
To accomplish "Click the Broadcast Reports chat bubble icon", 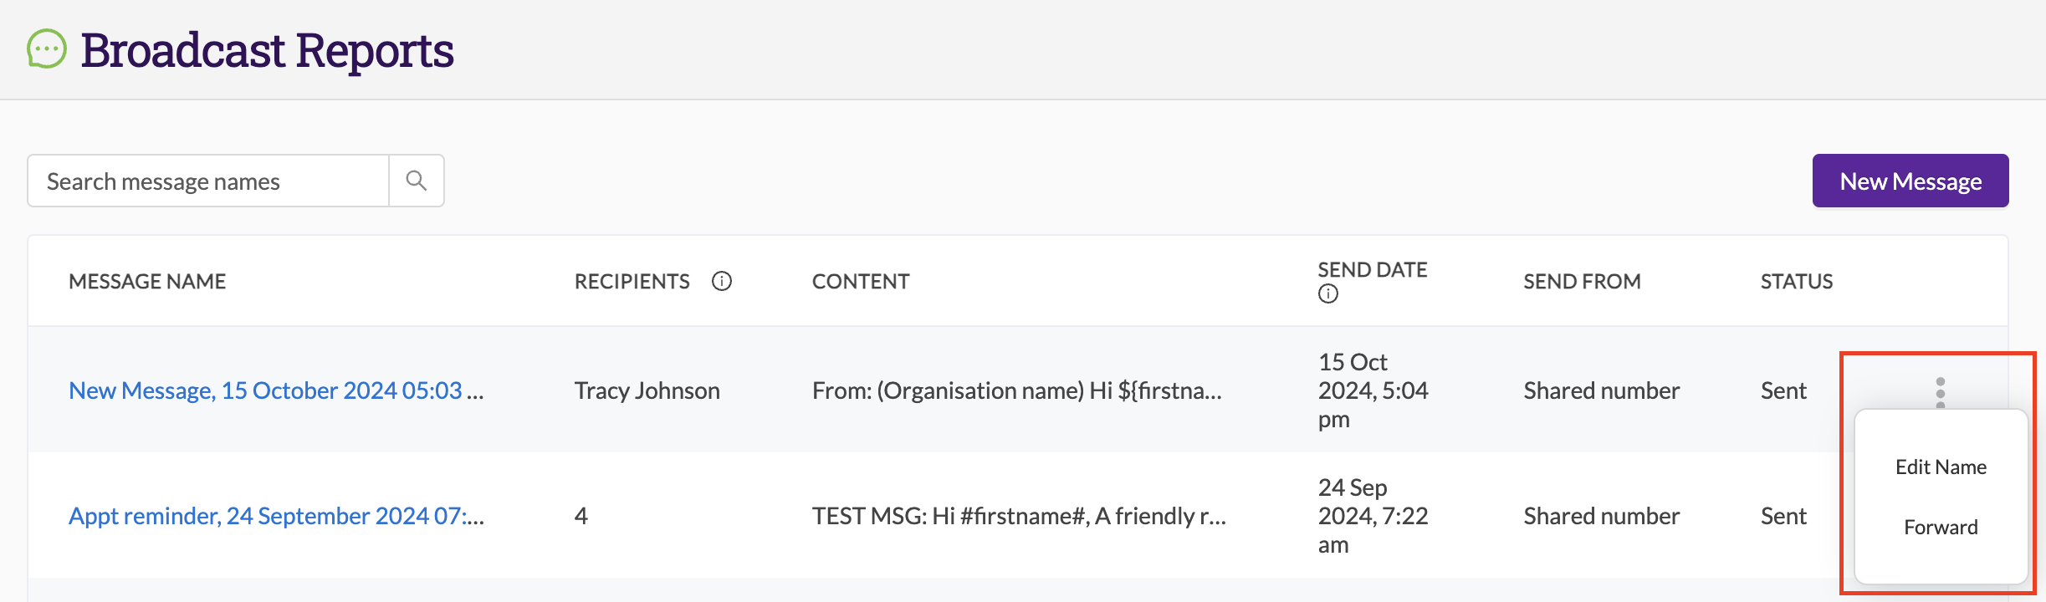I will pos(47,49).
